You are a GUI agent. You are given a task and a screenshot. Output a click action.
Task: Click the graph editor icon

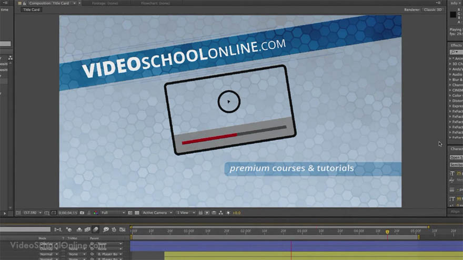point(122,230)
